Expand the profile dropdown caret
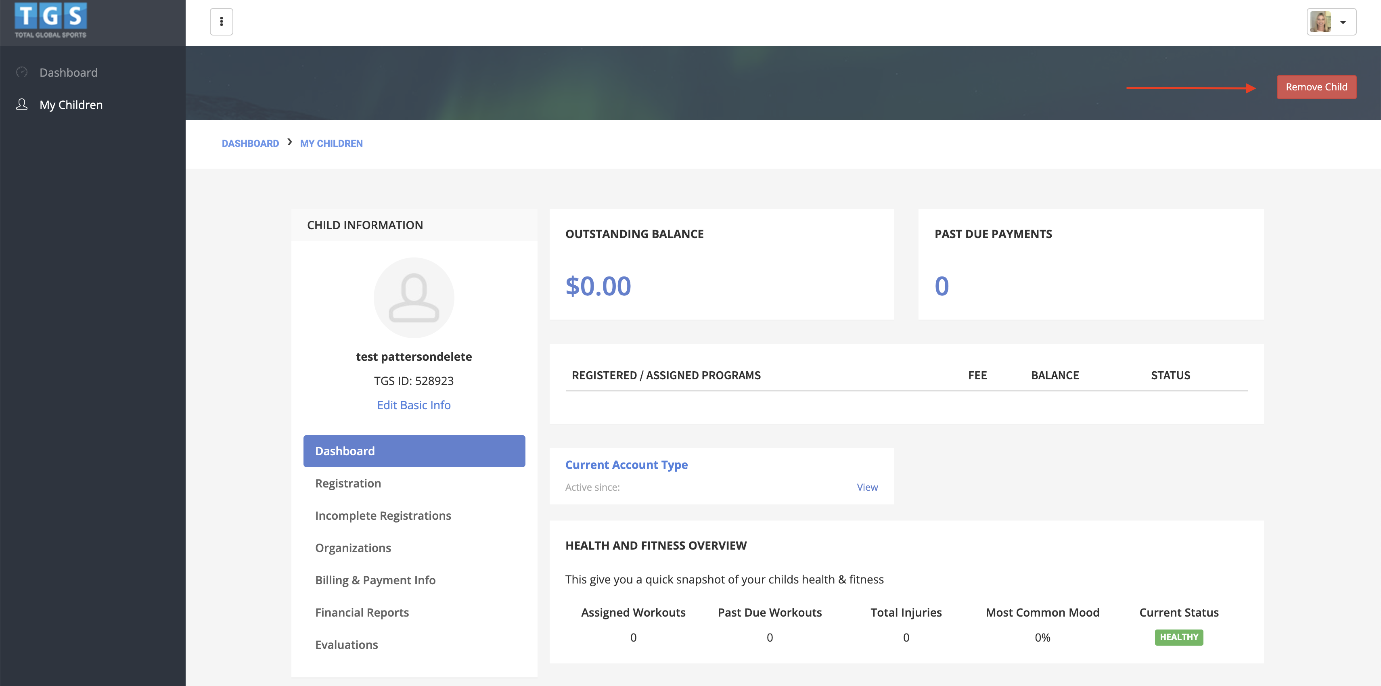Image resolution: width=1381 pixels, height=686 pixels. [1343, 23]
